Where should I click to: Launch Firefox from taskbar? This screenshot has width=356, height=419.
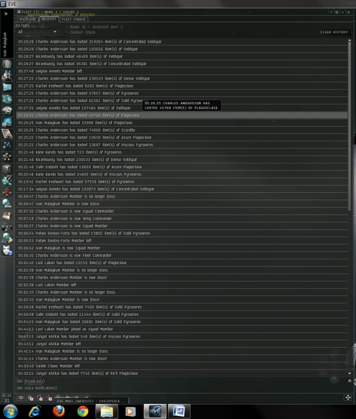point(58,411)
